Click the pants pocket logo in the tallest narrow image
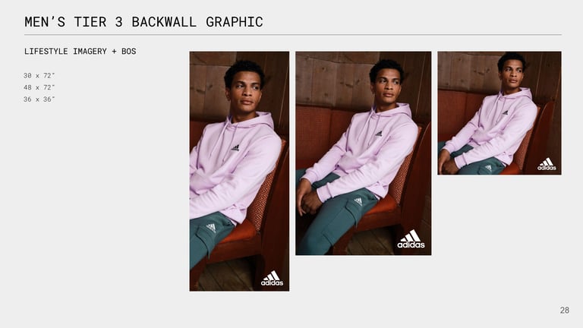 [211, 228]
